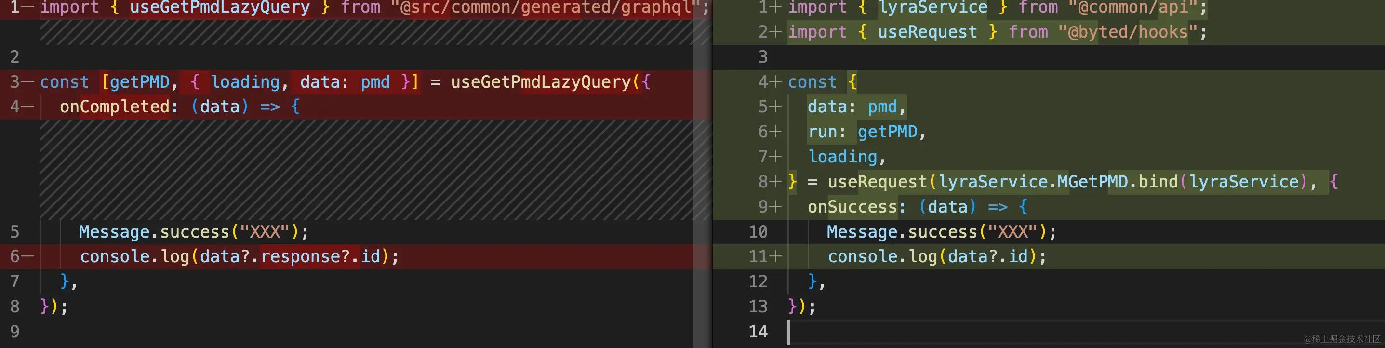The image size is (1385, 348).
Task: Click gutter number 6 beside removed console.log
Action: pyautogui.click(x=15, y=256)
